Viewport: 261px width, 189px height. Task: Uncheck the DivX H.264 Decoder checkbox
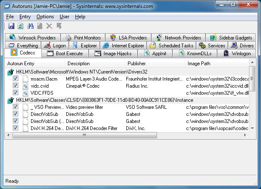15,128
